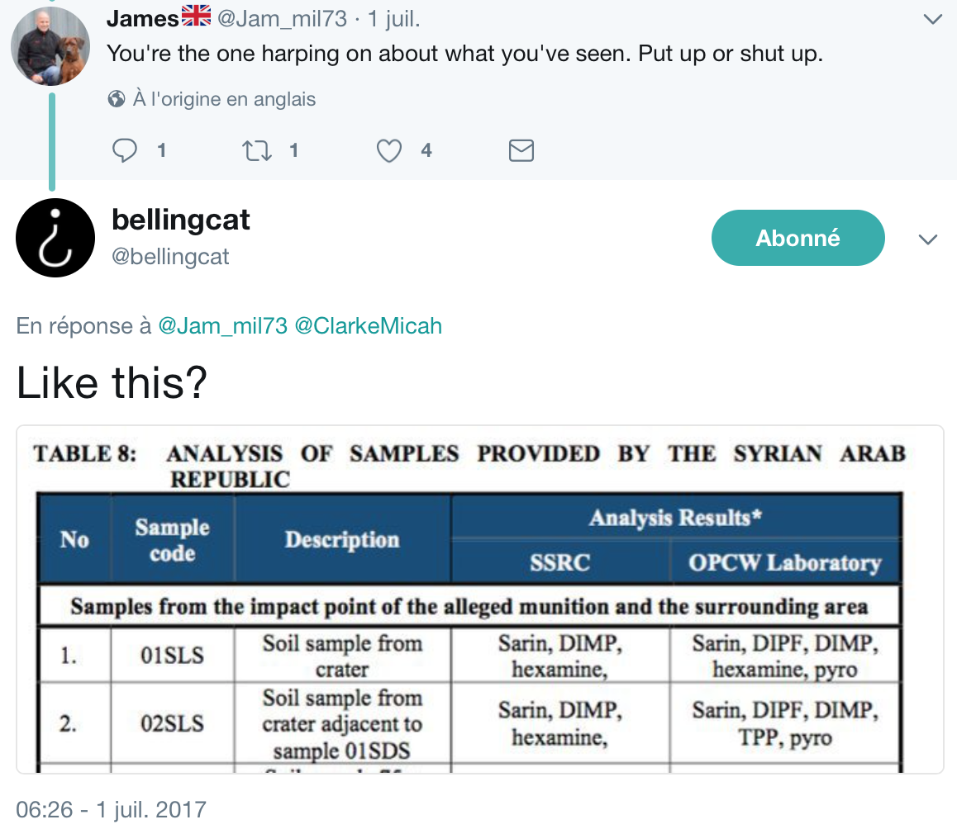Expand options chevron beside Abonné button

click(x=928, y=239)
